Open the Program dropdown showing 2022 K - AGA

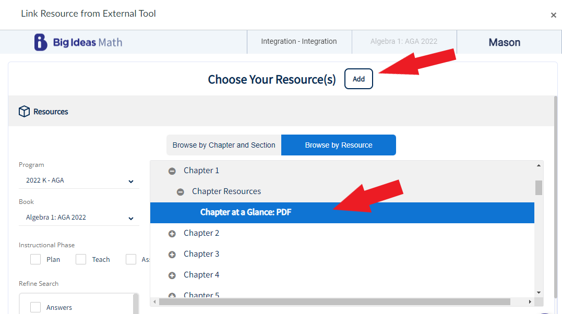coord(79,181)
